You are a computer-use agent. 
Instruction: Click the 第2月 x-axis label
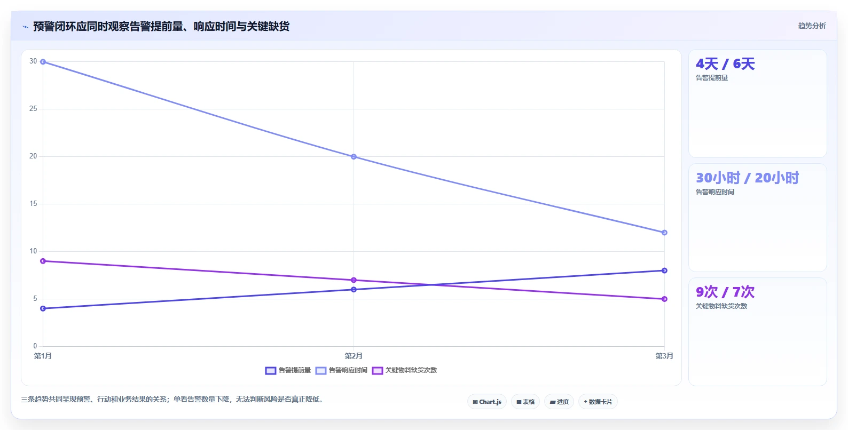pyautogui.click(x=354, y=356)
